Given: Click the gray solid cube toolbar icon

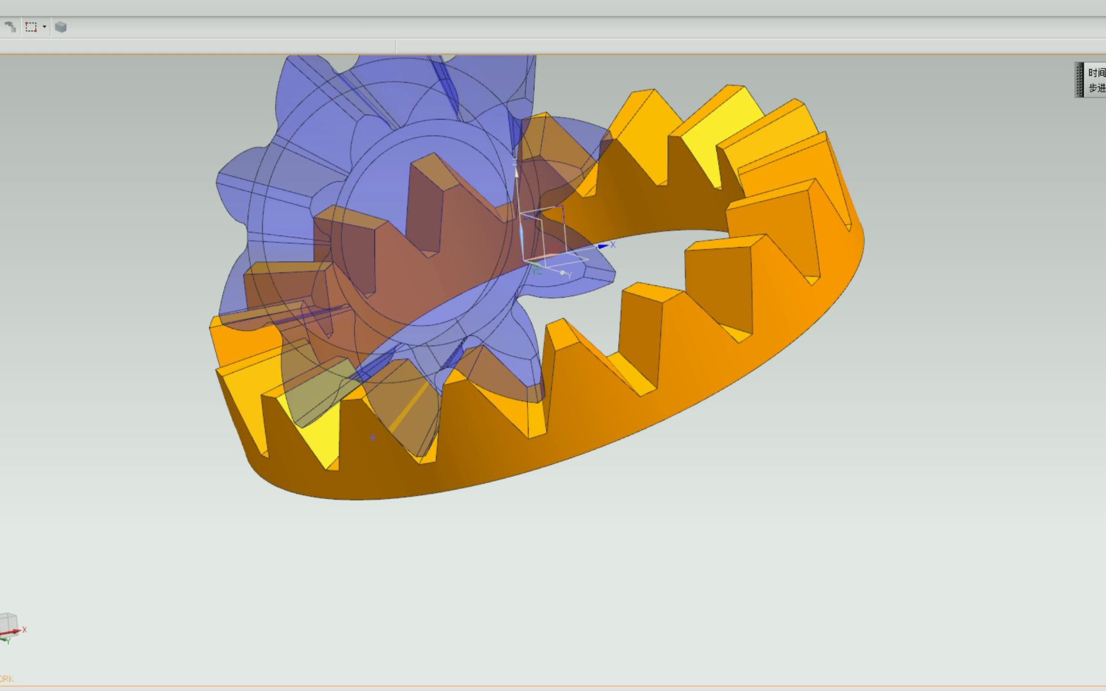Looking at the screenshot, I should coord(61,27).
